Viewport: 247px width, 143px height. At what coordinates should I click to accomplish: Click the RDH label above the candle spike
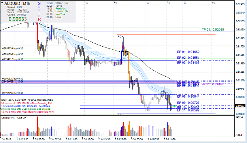[x=121, y=36]
